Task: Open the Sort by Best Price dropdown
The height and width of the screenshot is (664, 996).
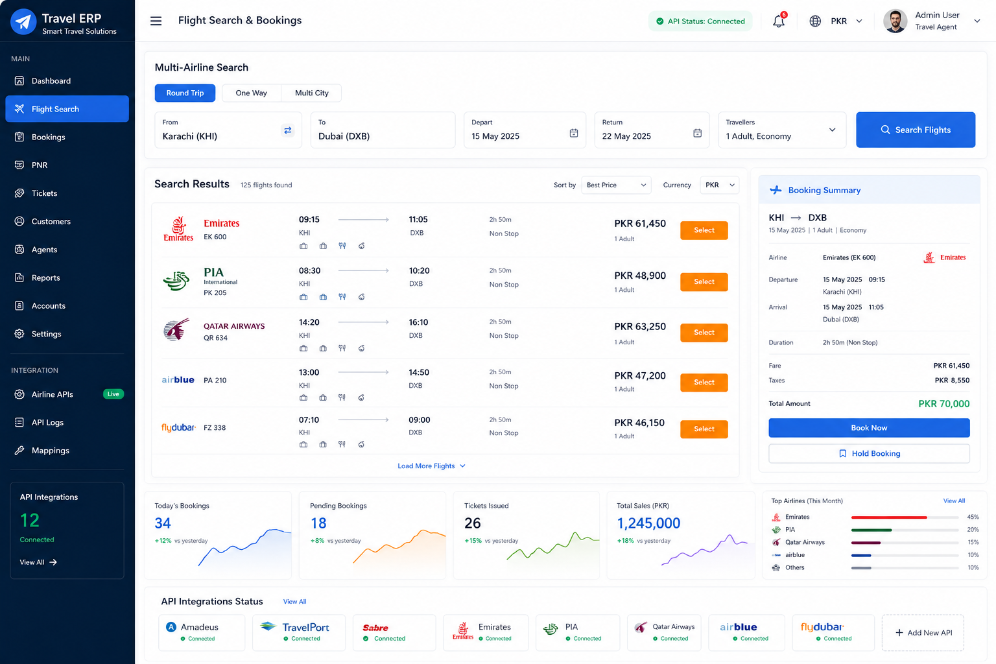Action: click(616, 185)
